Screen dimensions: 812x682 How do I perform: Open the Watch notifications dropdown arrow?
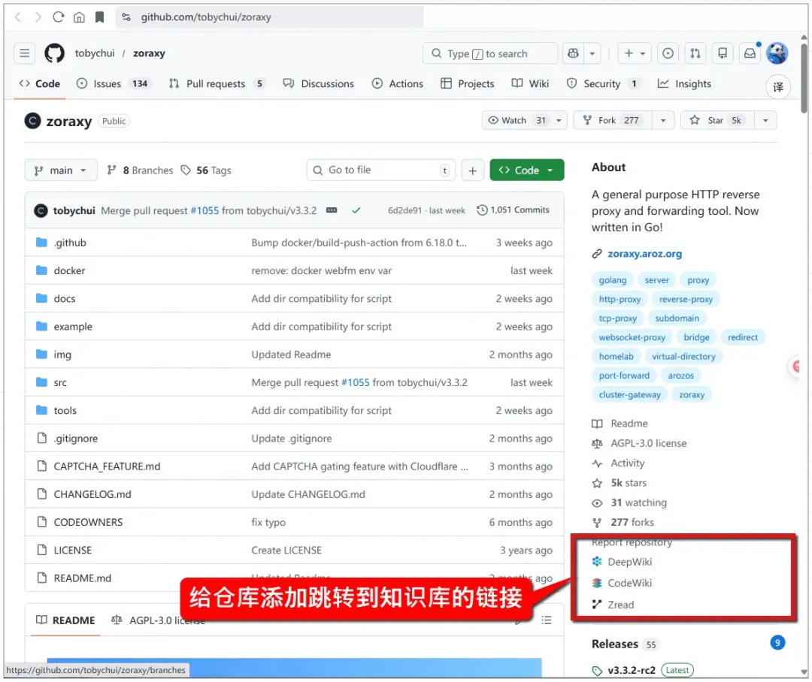click(559, 121)
